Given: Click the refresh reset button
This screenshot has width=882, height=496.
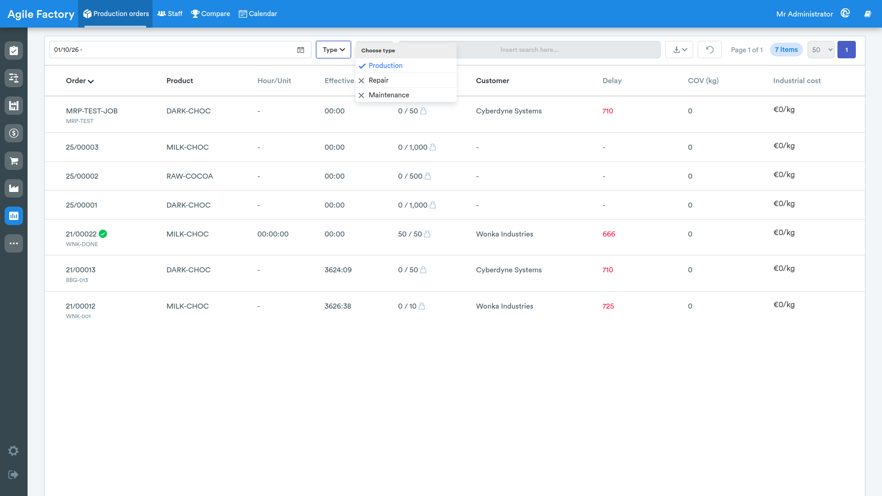Looking at the screenshot, I should (x=709, y=50).
